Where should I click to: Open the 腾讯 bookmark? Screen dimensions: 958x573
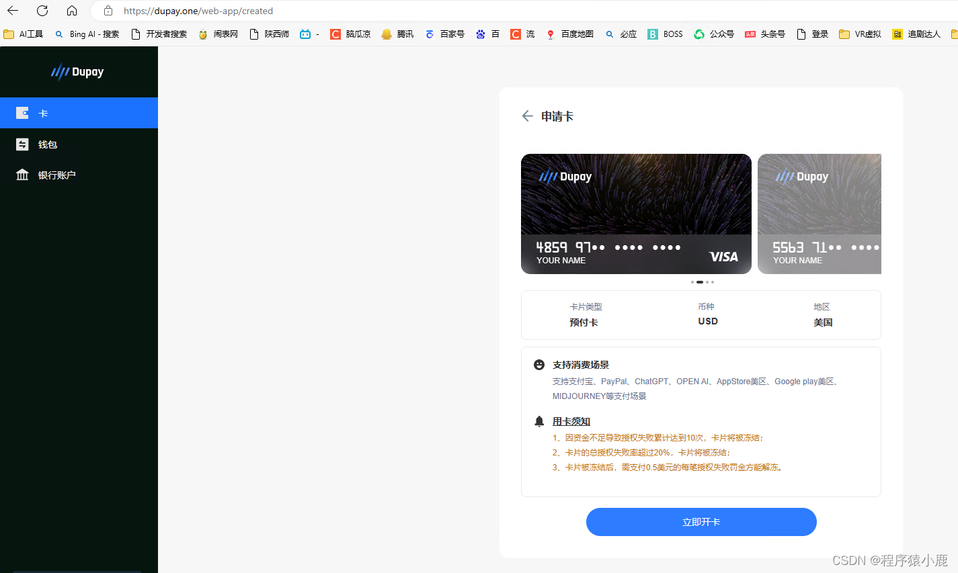click(x=397, y=34)
